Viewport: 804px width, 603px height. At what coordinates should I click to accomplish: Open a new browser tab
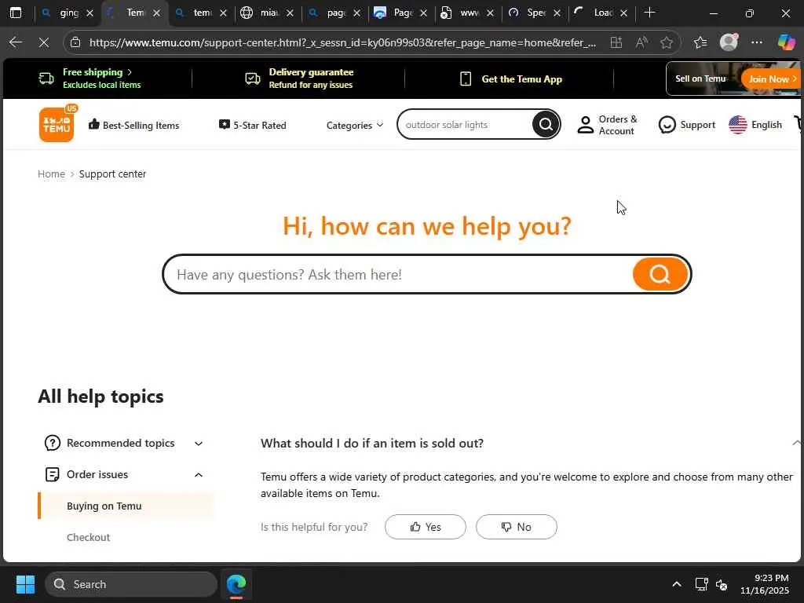click(x=649, y=13)
